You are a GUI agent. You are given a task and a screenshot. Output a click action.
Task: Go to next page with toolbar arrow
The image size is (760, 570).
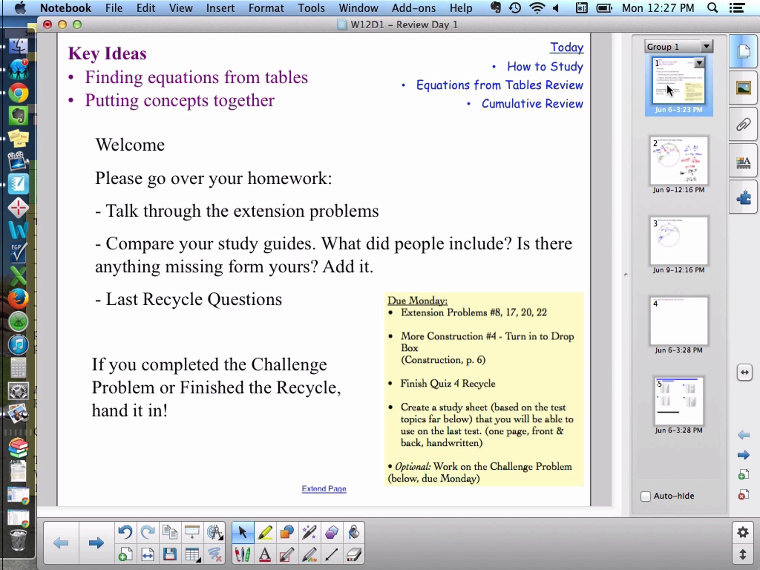tap(96, 543)
